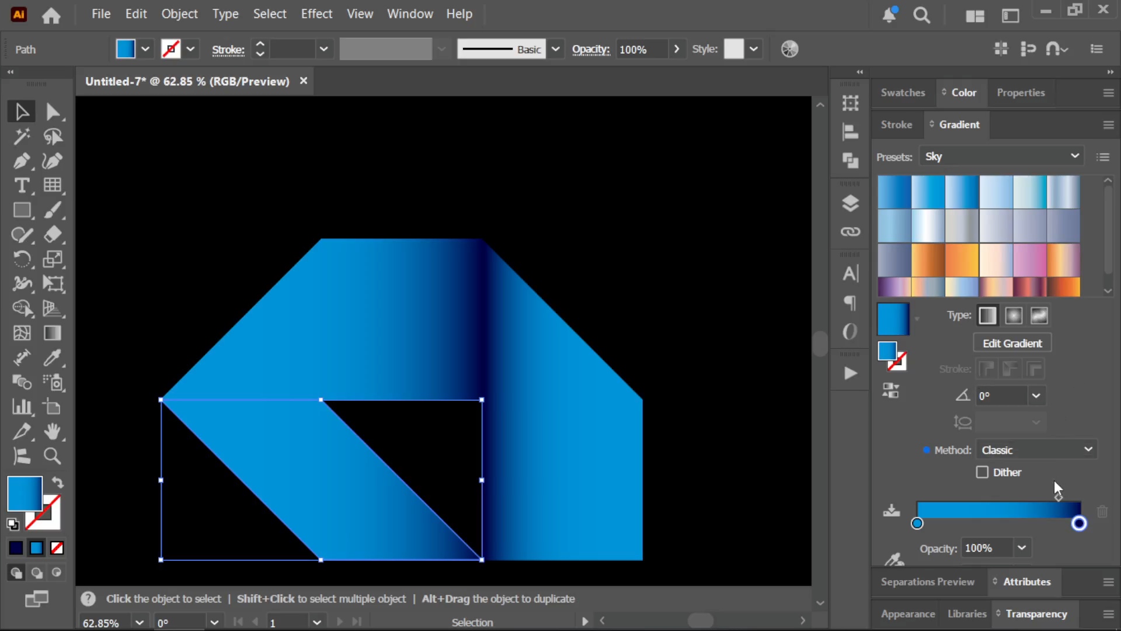Select the Selection tool arrow
Viewport: 1121px width, 631px height.
tap(22, 112)
